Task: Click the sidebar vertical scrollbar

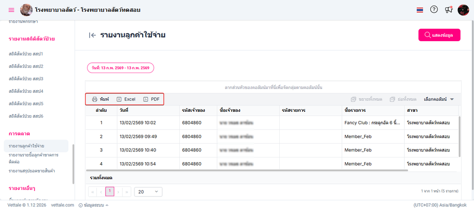Action: point(73,164)
